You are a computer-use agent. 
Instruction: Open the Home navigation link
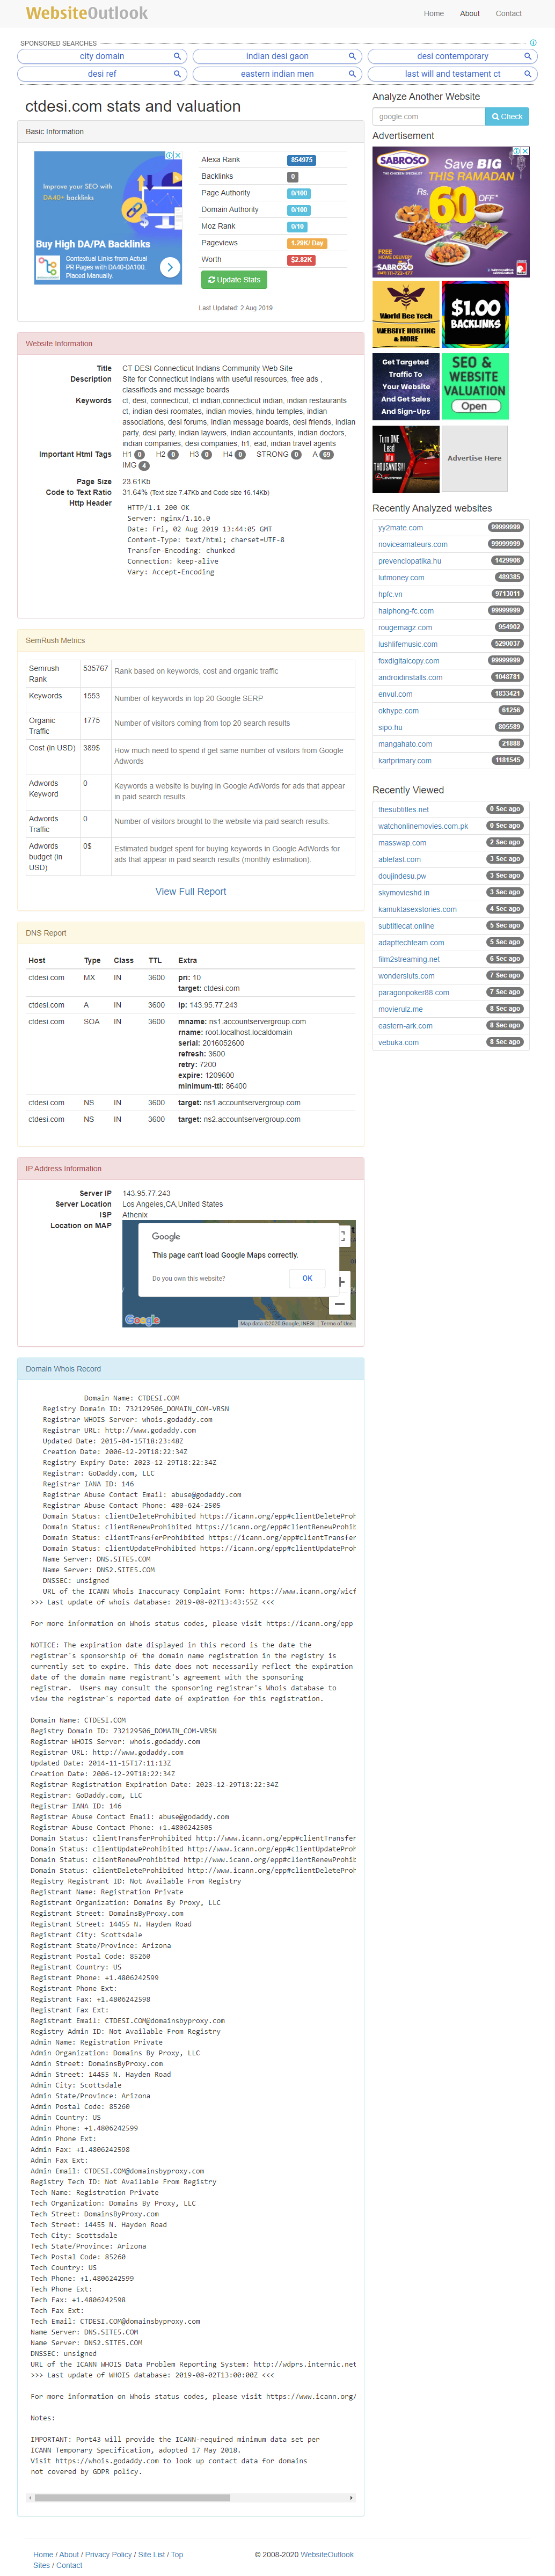click(x=433, y=14)
